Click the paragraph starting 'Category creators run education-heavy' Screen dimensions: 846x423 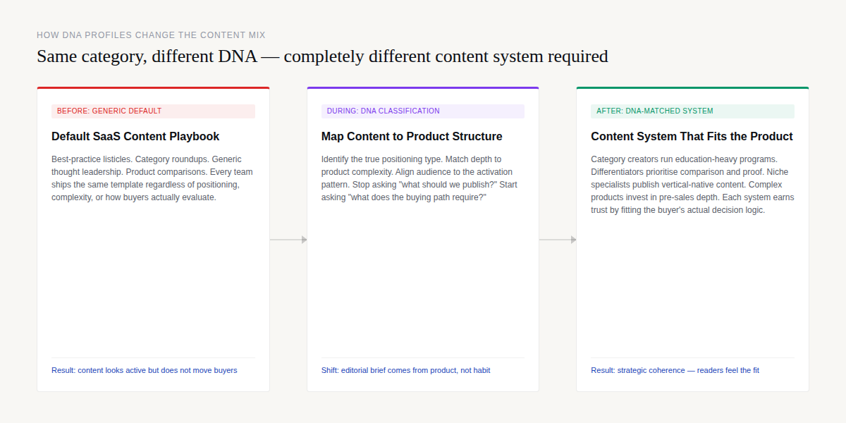692,185
